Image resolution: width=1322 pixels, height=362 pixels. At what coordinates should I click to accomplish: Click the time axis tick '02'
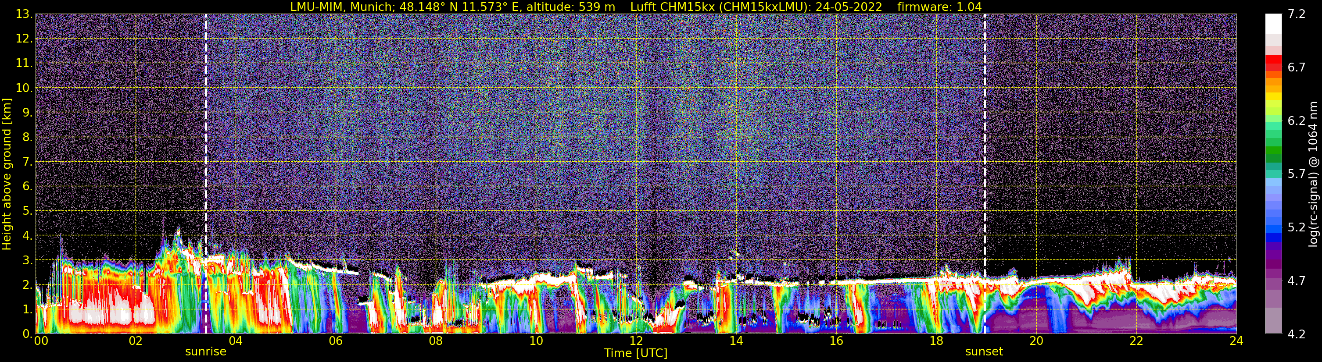pos(136,341)
